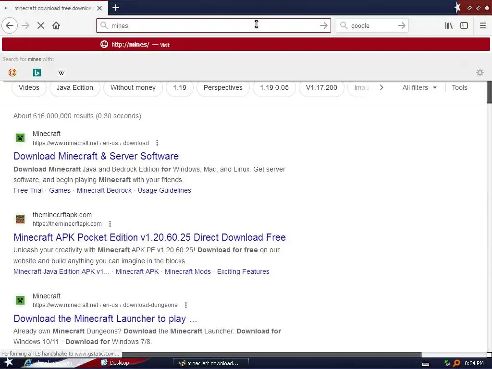Viewport: 492px width, 369px height.
Task: Click the address bar containing mines
Action: (213, 26)
